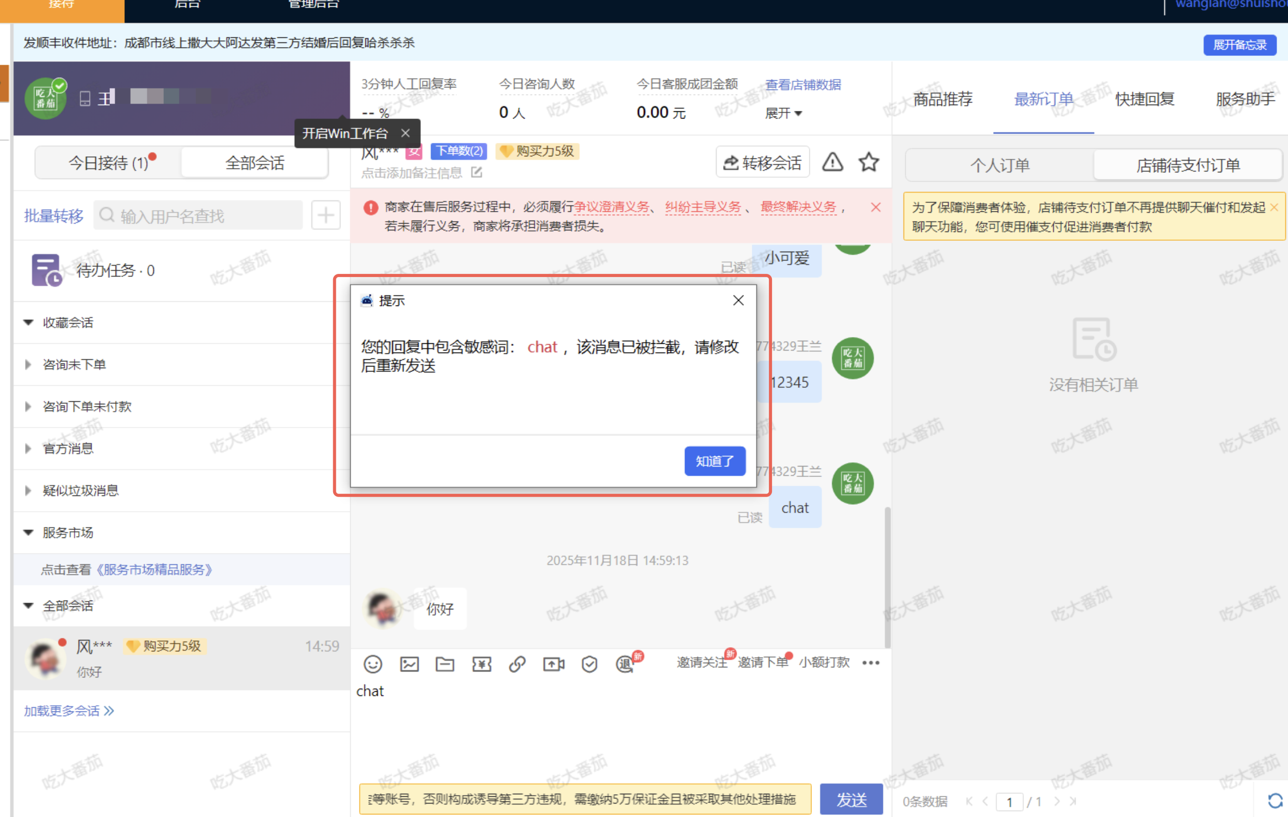1288x817 pixels.
Task: Close the yellow pending order notice
Action: coord(1274,208)
